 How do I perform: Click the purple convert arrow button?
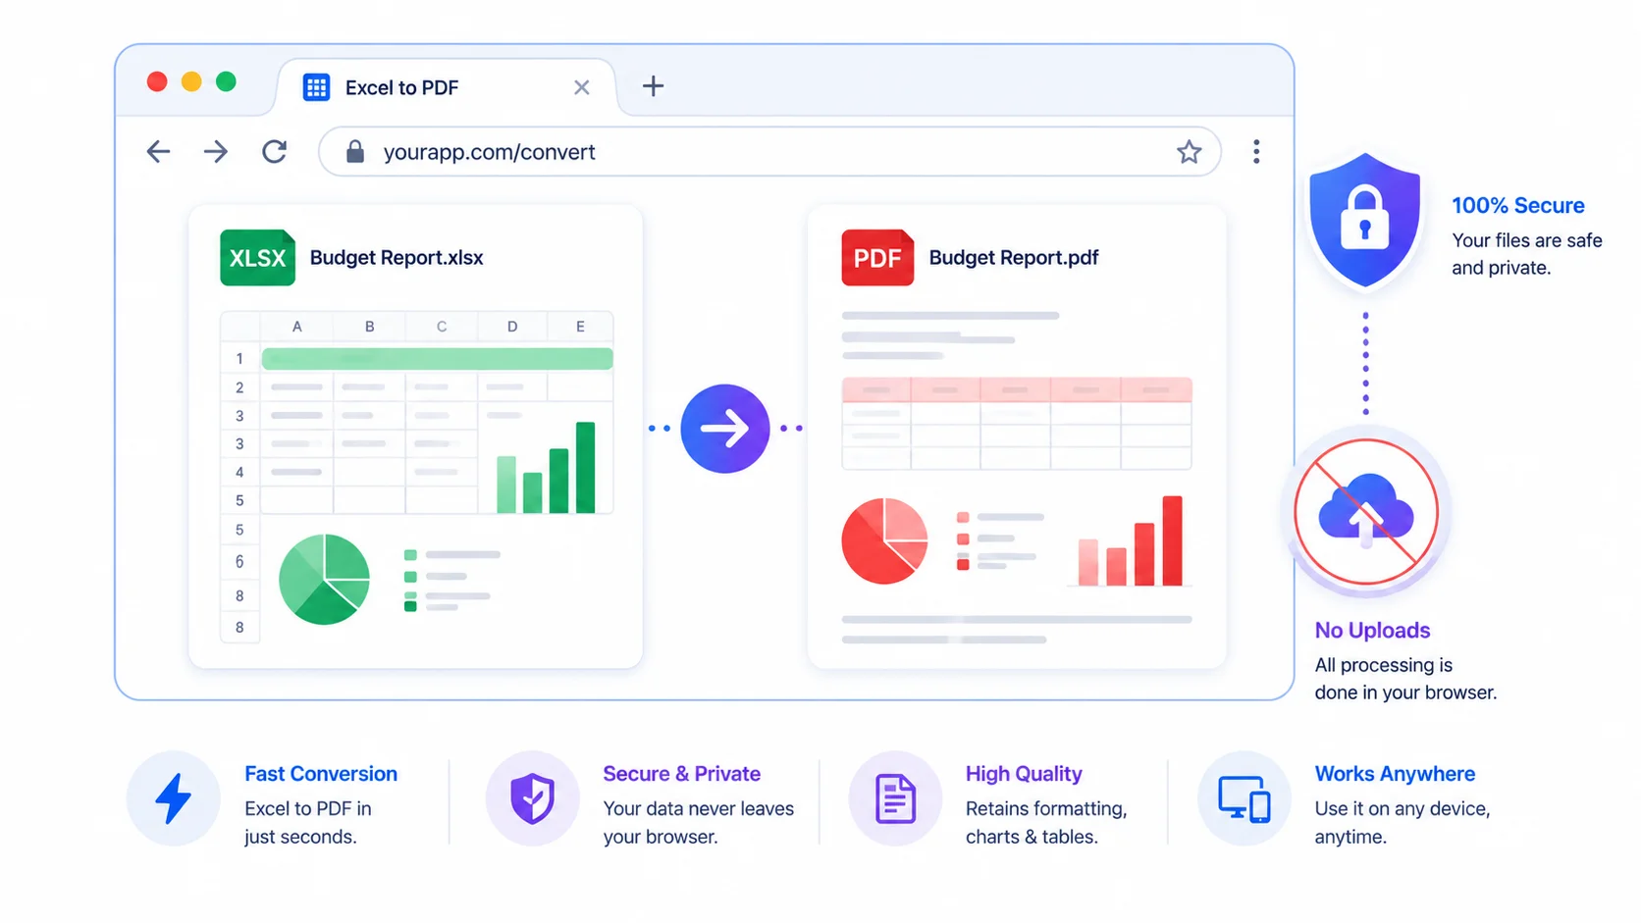point(725,429)
